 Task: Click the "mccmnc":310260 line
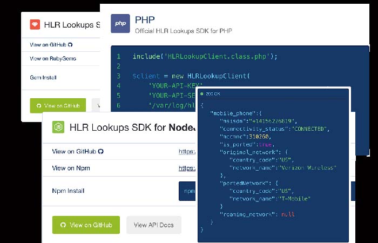pyautogui.click(x=245, y=137)
